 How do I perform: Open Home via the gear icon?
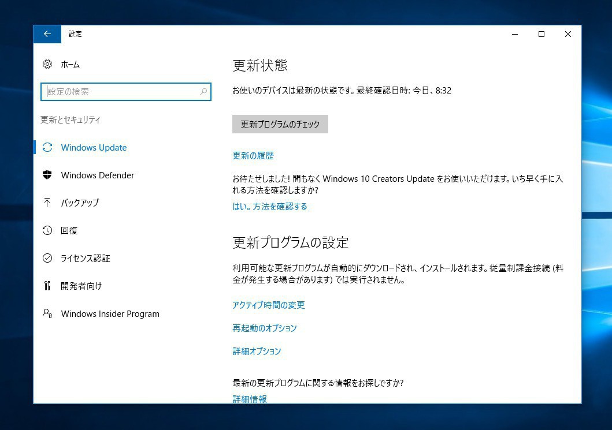(x=47, y=64)
